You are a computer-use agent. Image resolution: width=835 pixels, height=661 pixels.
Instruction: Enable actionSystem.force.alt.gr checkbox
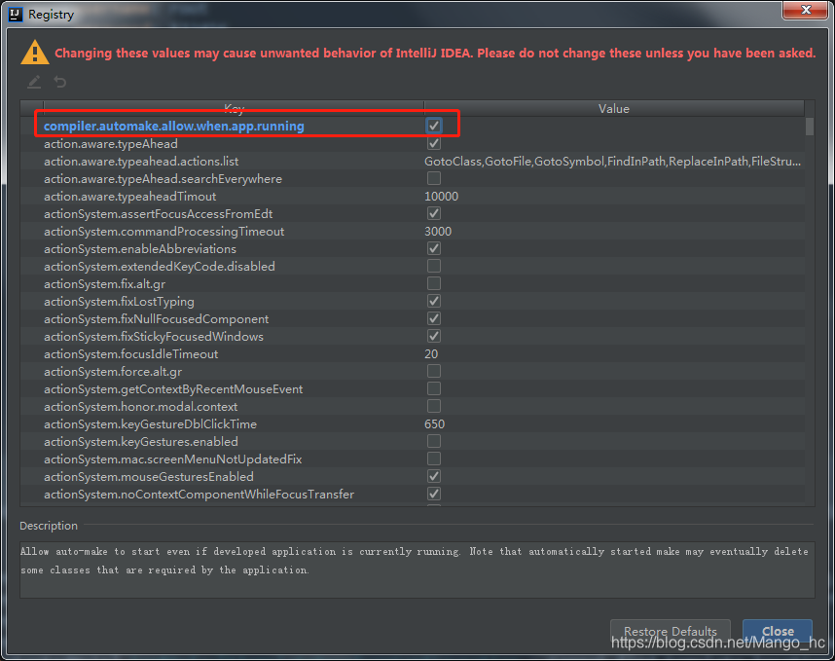click(434, 371)
